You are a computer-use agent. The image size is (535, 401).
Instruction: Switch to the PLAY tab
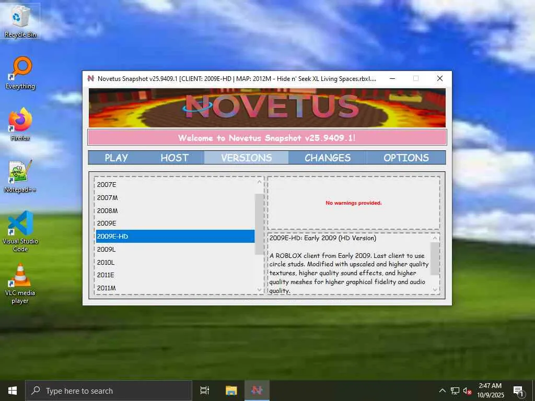tap(117, 158)
